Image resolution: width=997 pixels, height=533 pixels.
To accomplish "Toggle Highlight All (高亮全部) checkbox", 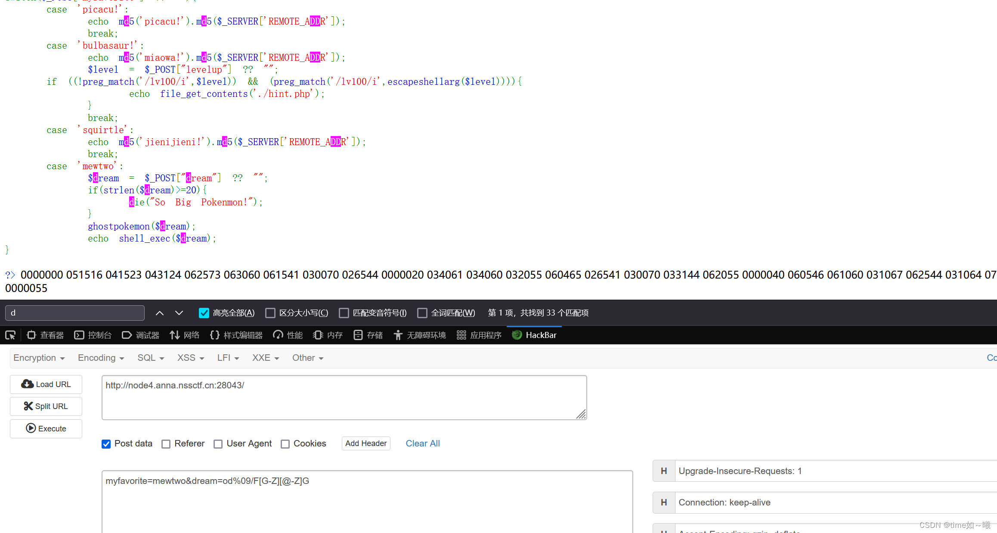I will tap(204, 313).
